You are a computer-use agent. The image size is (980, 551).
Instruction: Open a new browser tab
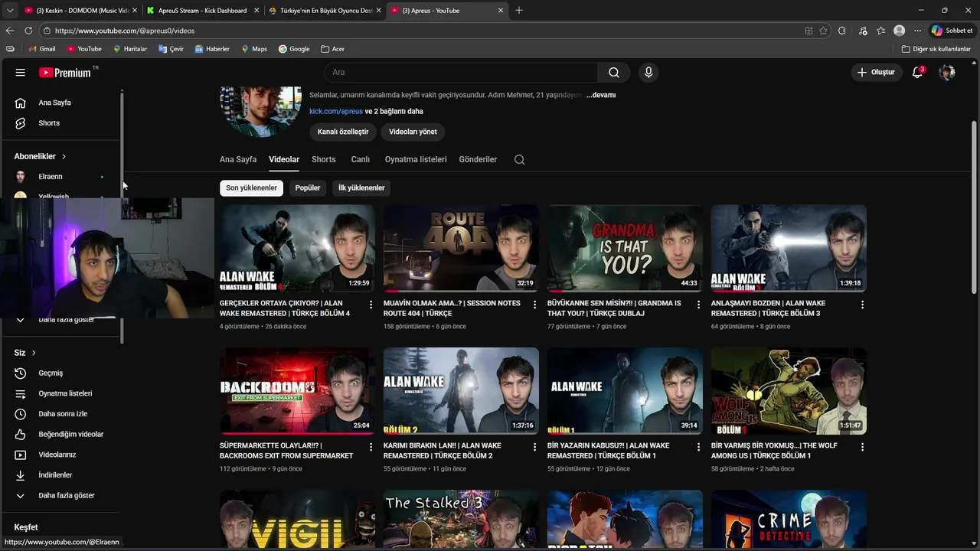pyautogui.click(x=518, y=11)
